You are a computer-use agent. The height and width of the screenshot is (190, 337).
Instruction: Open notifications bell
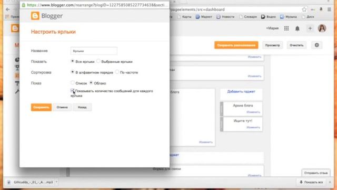(297, 28)
